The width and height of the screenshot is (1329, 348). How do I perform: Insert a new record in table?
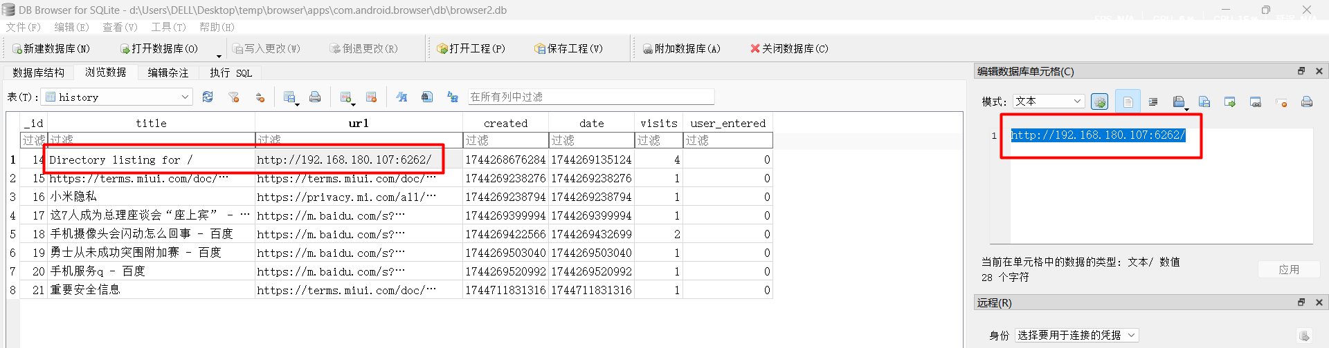pyautogui.click(x=346, y=97)
